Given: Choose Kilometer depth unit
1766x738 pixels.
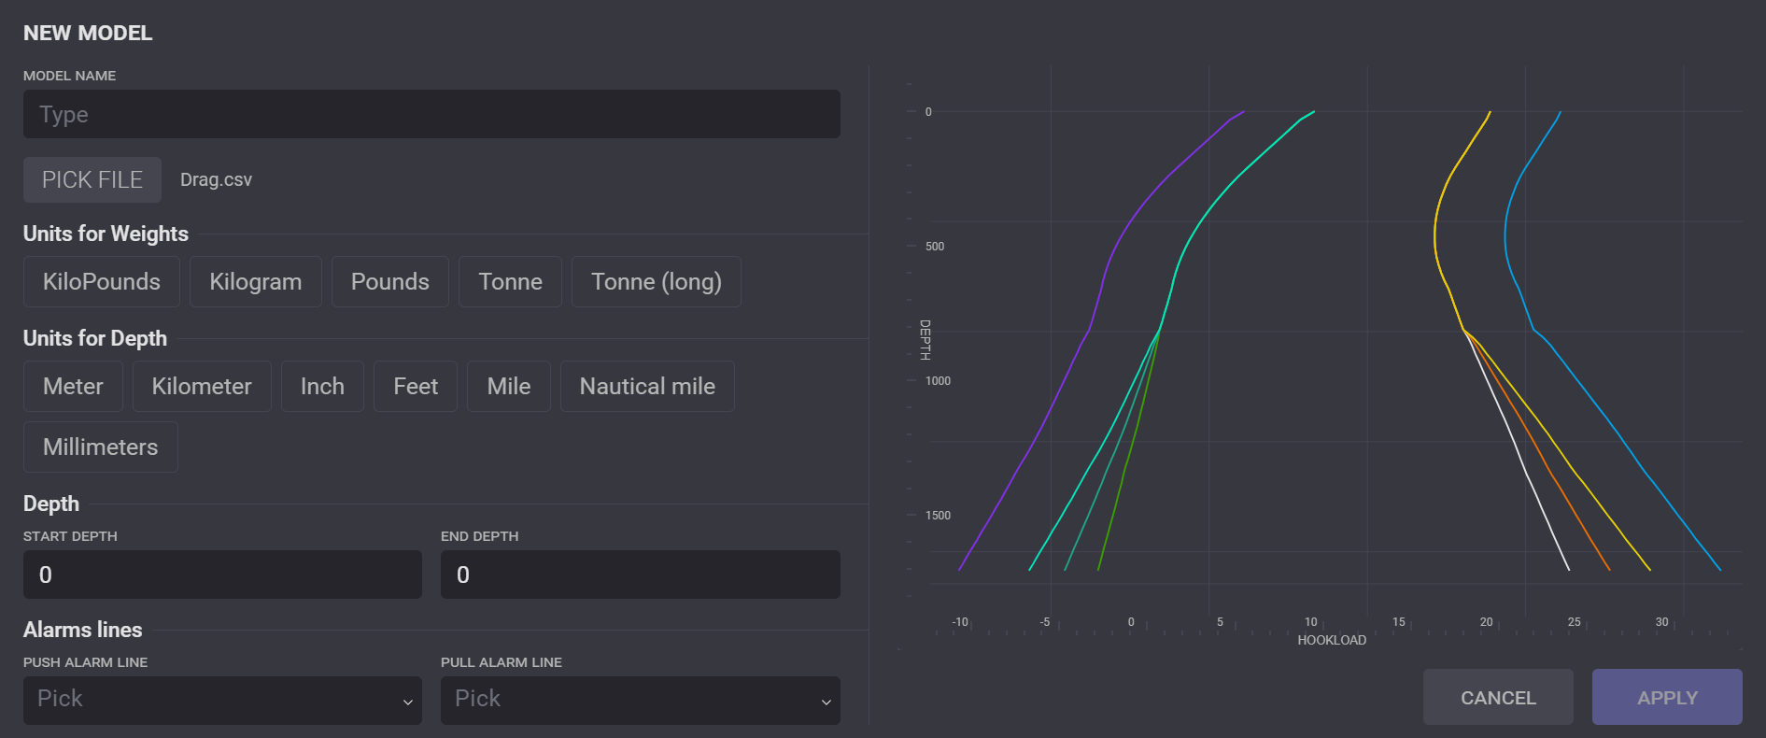Looking at the screenshot, I should (202, 387).
